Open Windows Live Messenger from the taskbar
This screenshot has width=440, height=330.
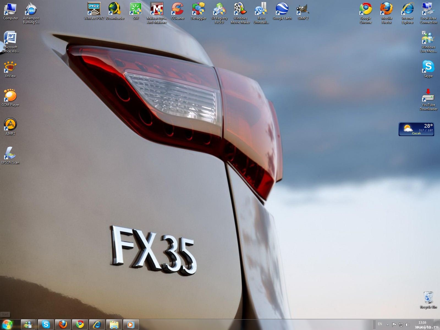pos(28,325)
